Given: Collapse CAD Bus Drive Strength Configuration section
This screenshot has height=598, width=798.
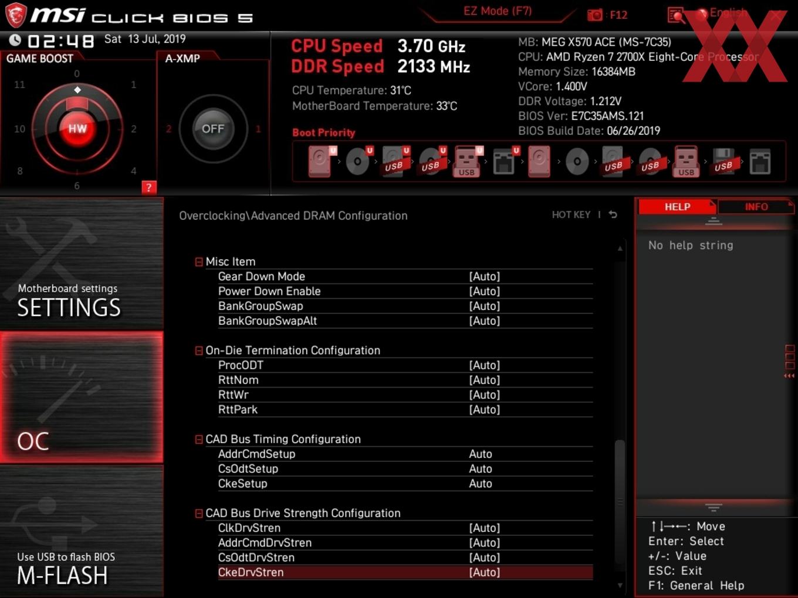Looking at the screenshot, I should [199, 513].
